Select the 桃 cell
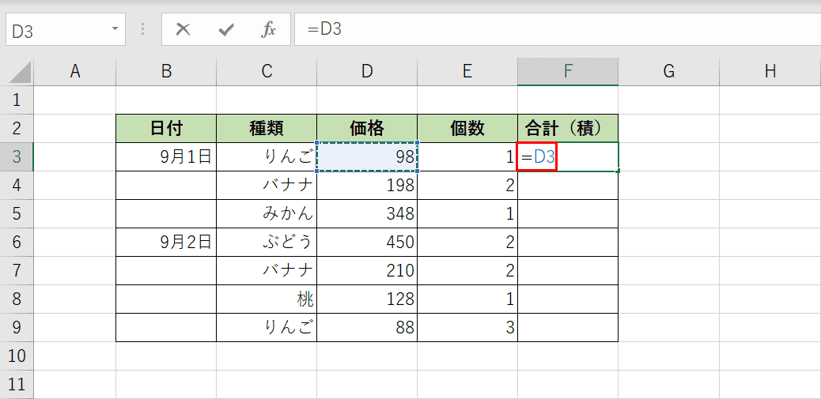Image resolution: width=821 pixels, height=399 pixels. (x=267, y=299)
